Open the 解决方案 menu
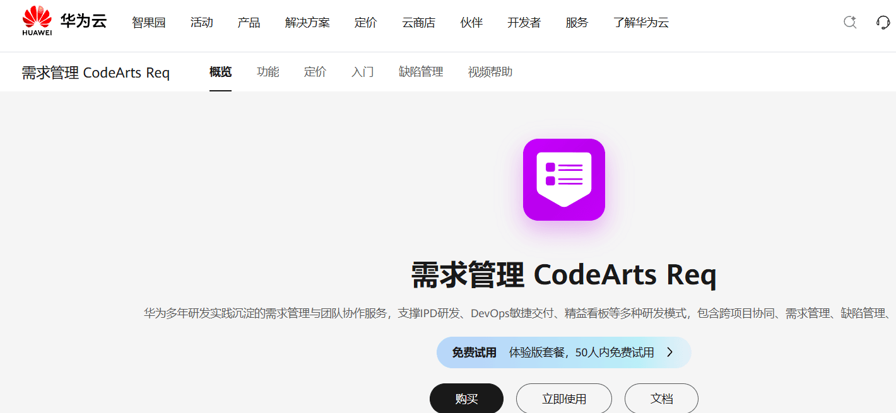 pyautogui.click(x=307, y=23)
